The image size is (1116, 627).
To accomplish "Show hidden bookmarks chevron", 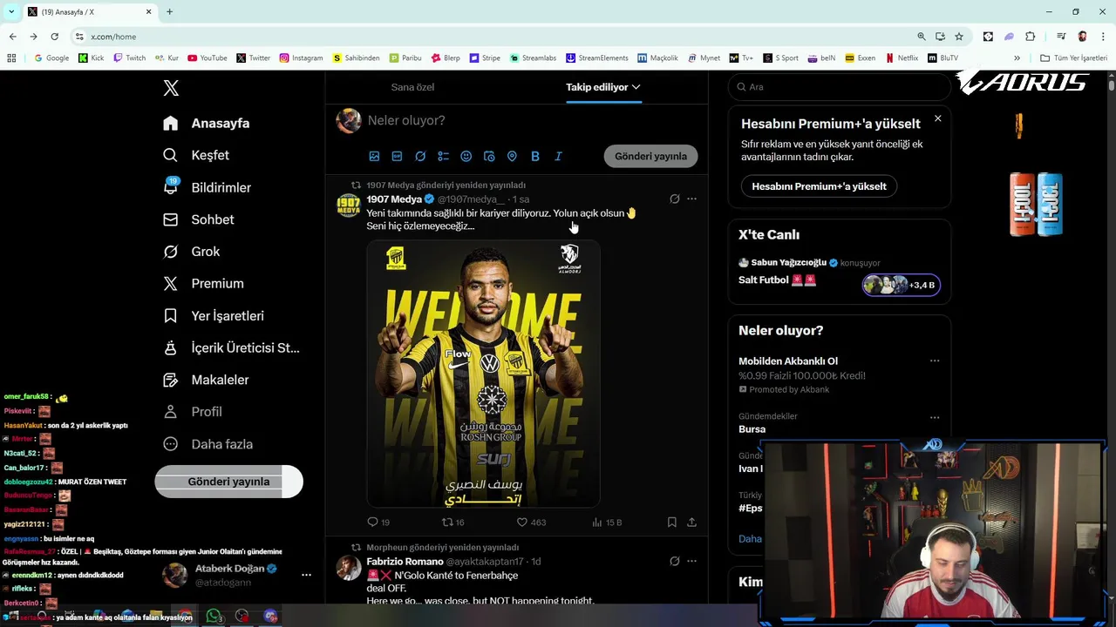I will pos(1017,58).
